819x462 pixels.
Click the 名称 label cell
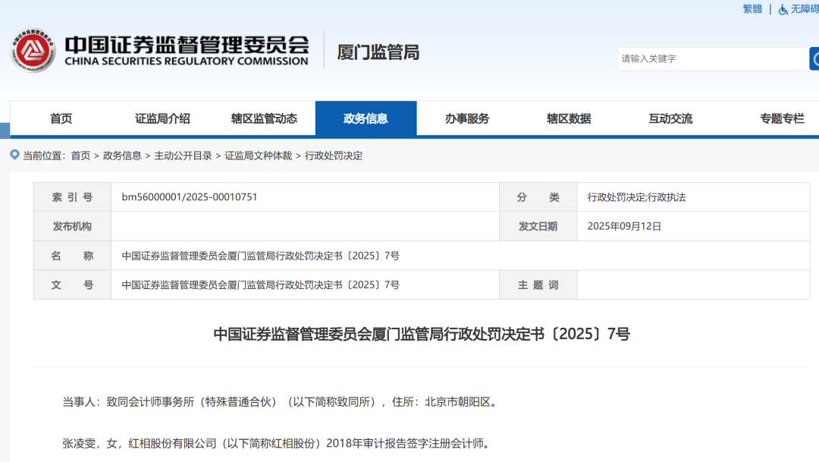coord(72,256)
